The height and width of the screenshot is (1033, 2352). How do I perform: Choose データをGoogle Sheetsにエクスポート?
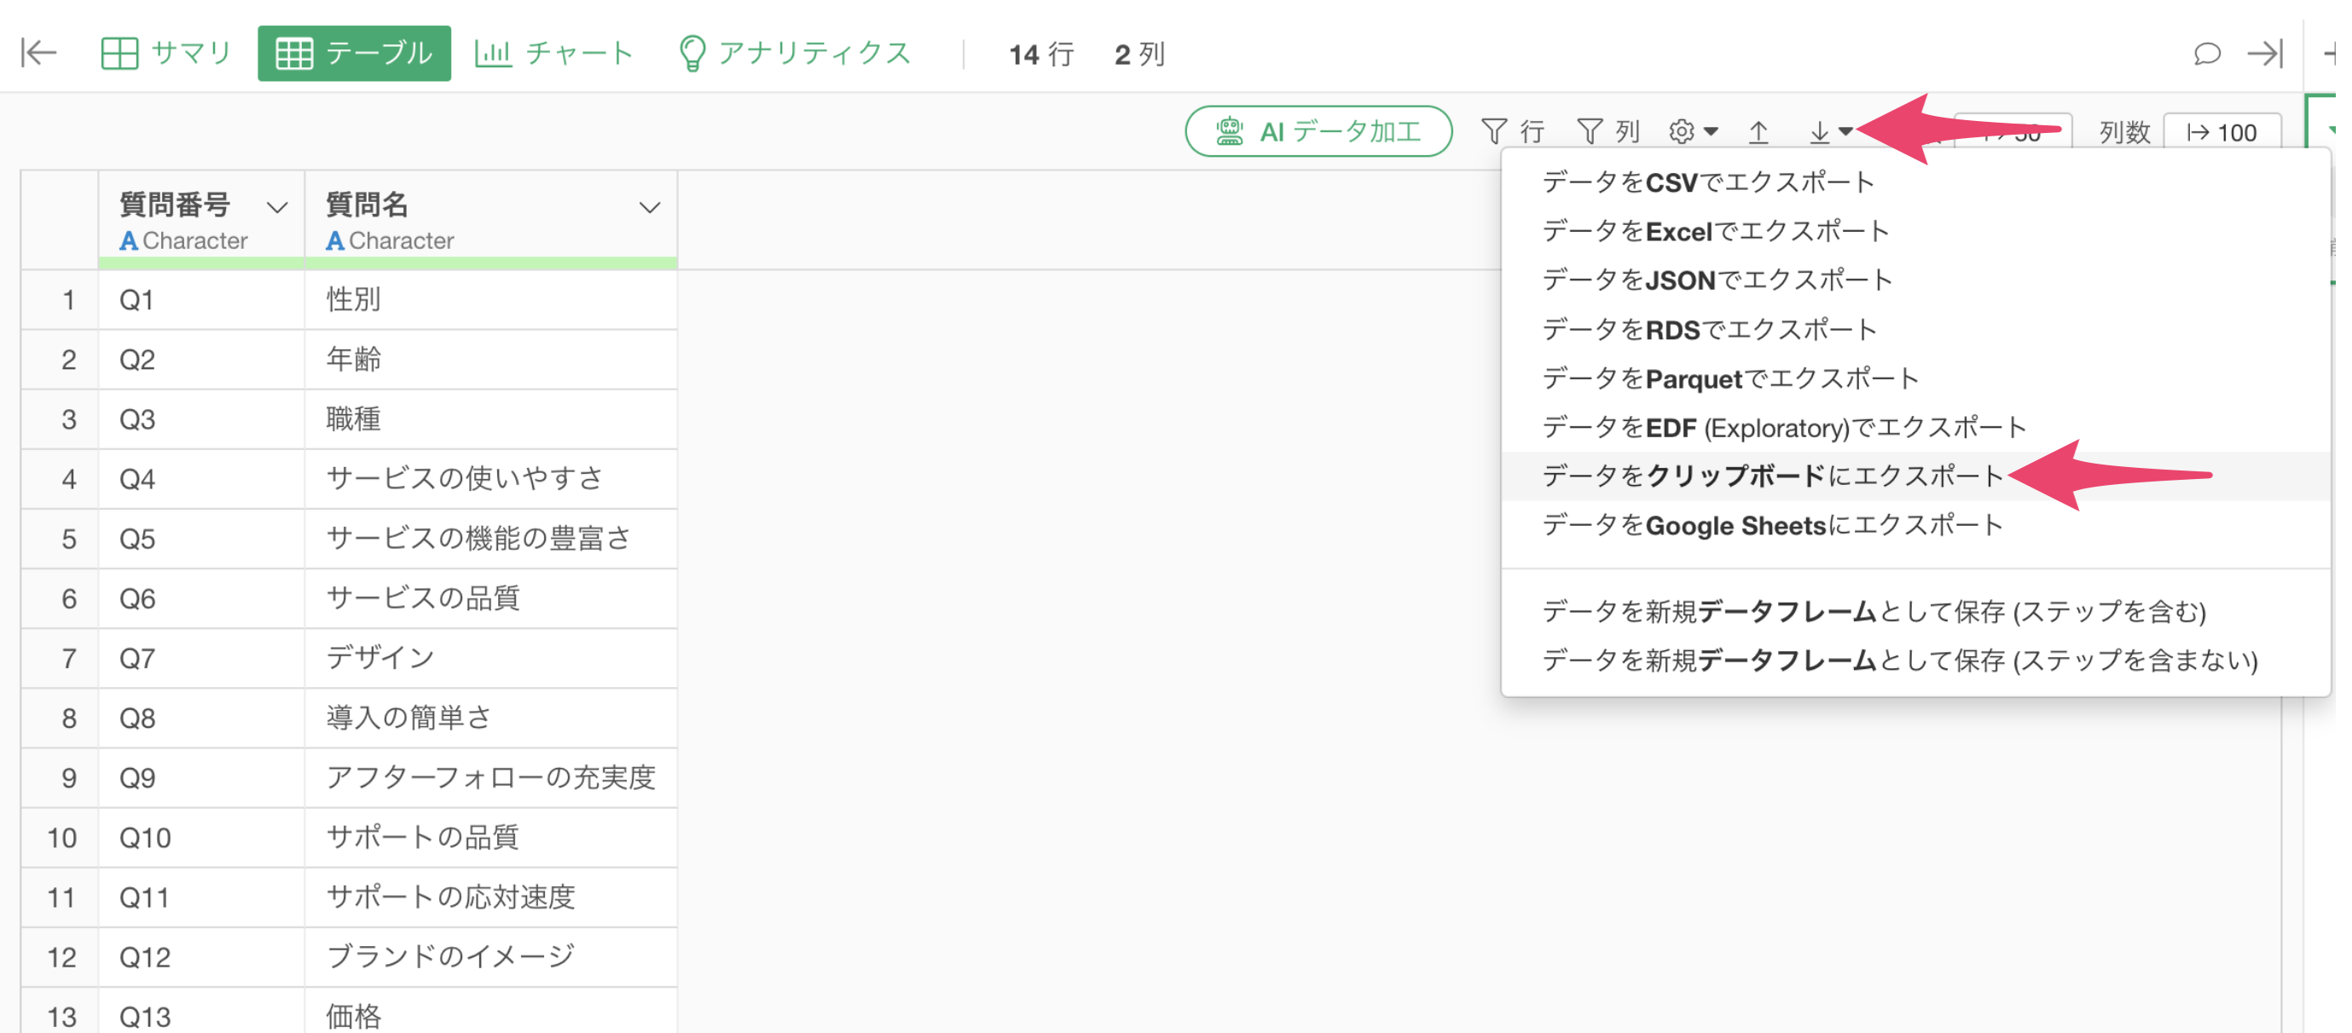(1771, 525)
